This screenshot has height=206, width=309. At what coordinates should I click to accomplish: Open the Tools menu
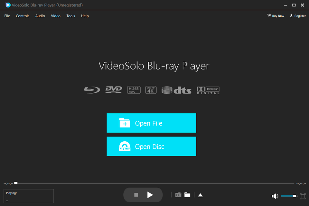71,16
